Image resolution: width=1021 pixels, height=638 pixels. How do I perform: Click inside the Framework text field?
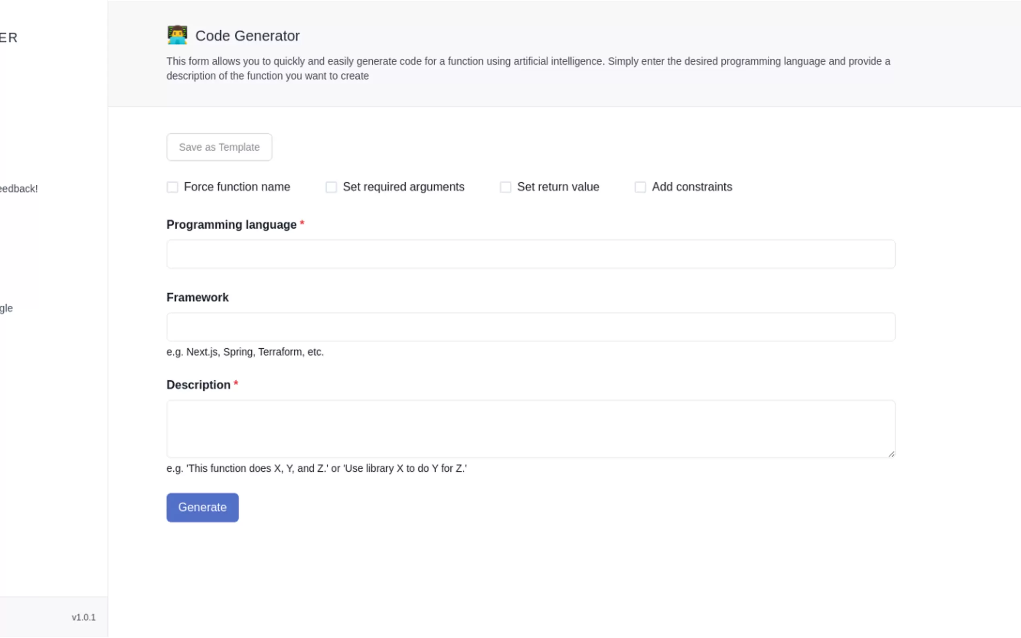pyautogui.click(x=530, y=327)
